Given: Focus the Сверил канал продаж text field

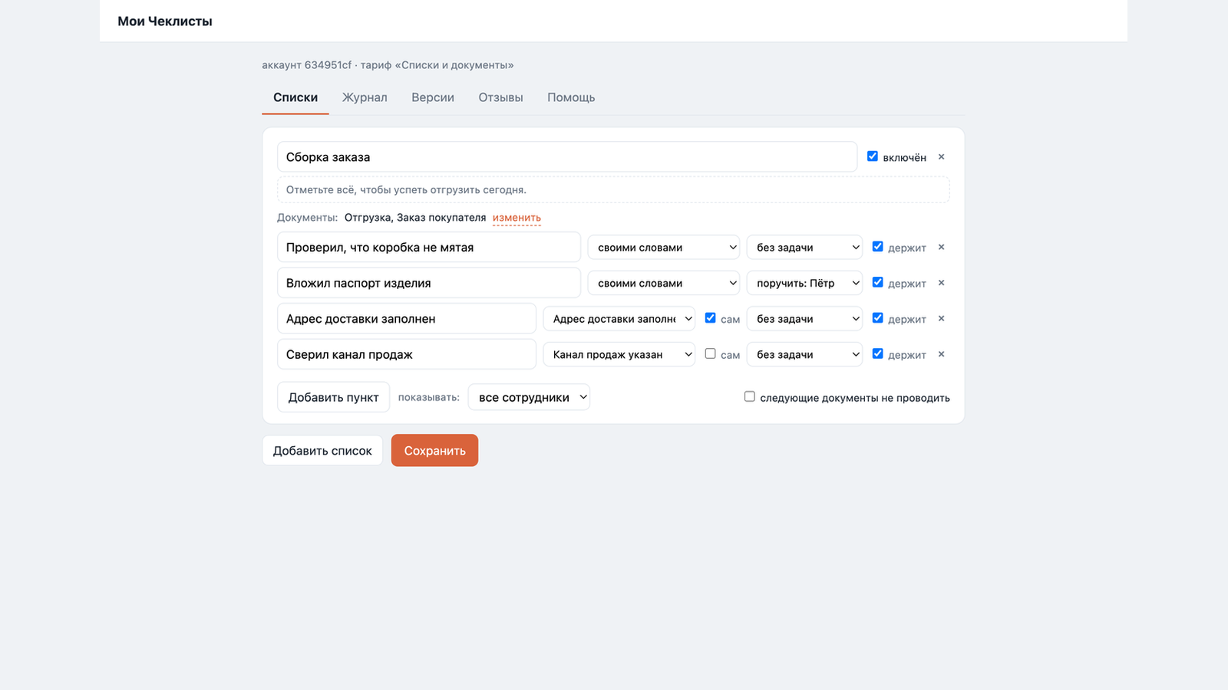Looking at the screenshot, I should 407,354.
